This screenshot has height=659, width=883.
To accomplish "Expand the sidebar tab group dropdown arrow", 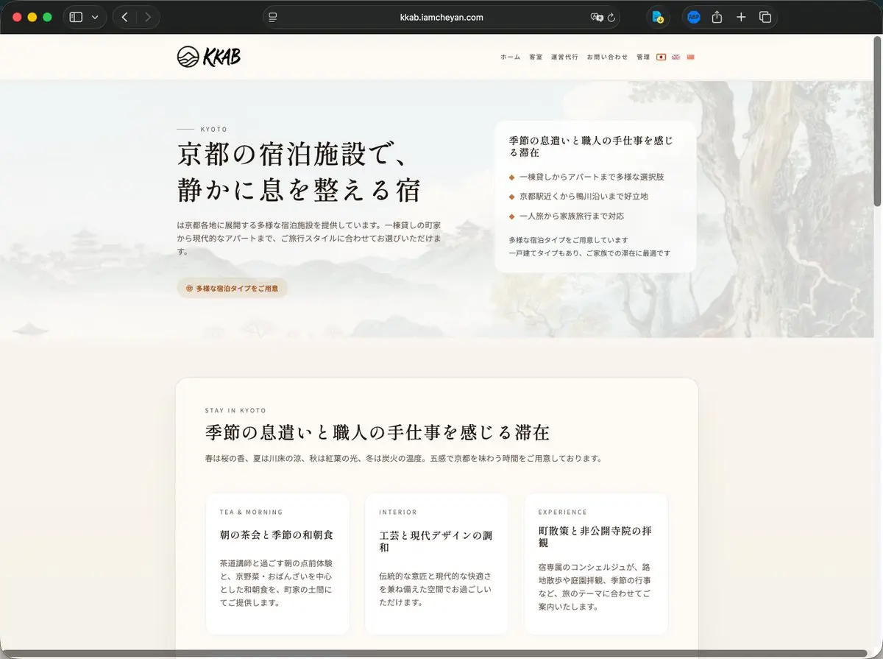I will click(95, 17).
